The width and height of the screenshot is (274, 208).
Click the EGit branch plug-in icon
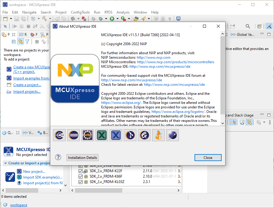pyautogui.click(x=130, y=135)
